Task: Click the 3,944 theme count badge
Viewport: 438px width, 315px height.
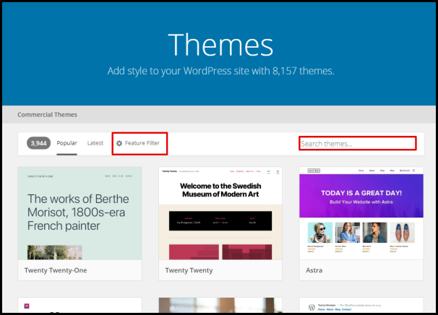Action: pyautogui.click(x=38, y=143)
